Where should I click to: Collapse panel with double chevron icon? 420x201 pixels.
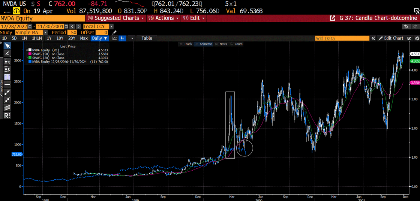pyautogui.click(x=373, y=38)
